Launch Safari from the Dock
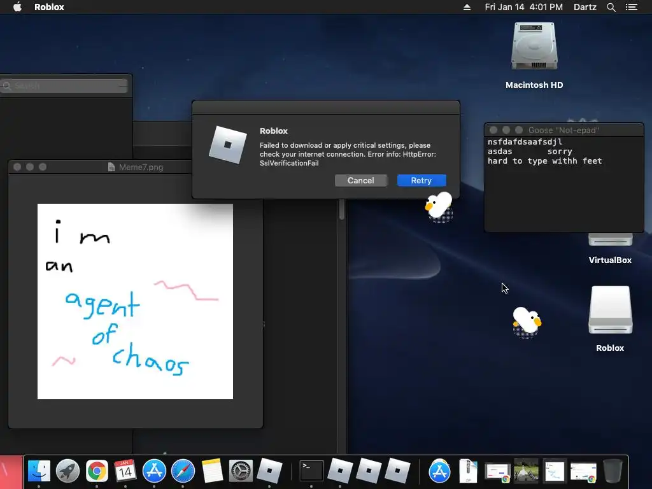 (x=183, y=471)
